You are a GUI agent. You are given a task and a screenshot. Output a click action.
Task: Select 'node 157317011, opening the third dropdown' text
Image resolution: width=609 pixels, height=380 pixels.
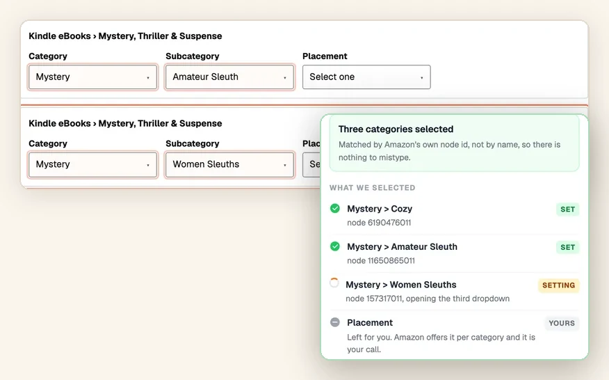point(428,299)
